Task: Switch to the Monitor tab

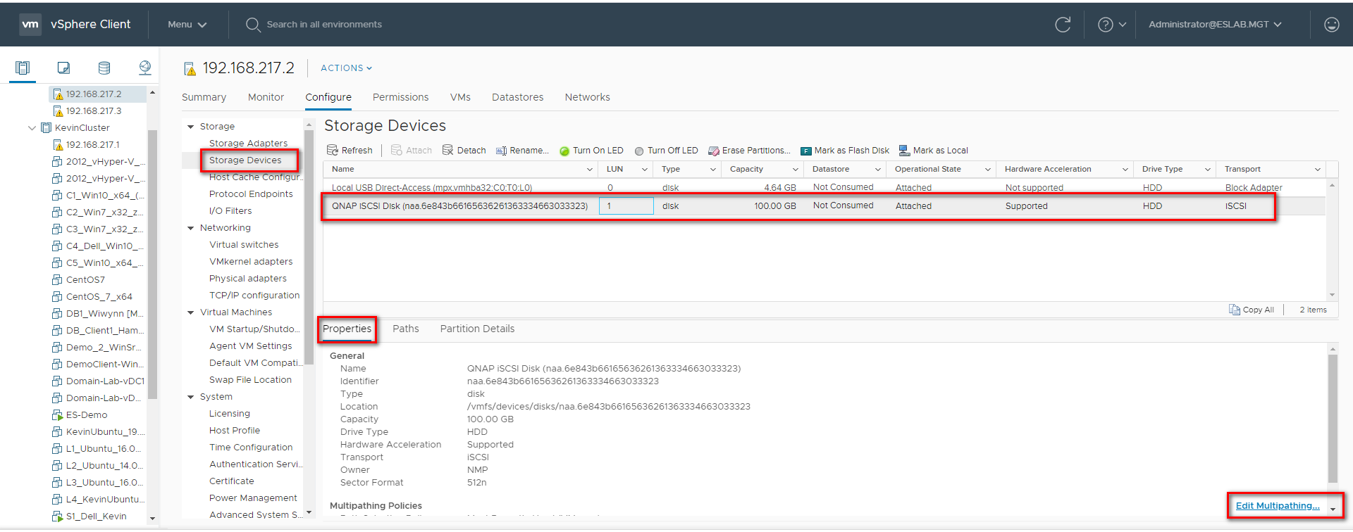Action: [266, 97]
